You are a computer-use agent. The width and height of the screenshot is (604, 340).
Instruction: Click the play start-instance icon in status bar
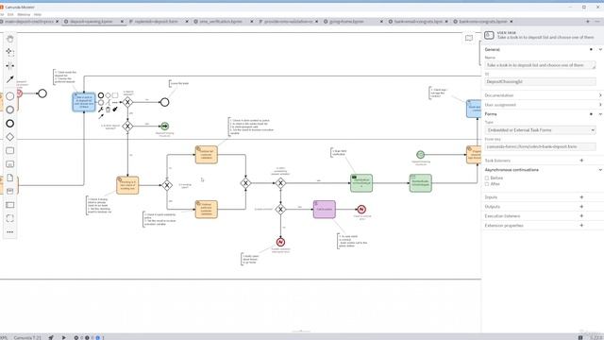pos(63,337)
